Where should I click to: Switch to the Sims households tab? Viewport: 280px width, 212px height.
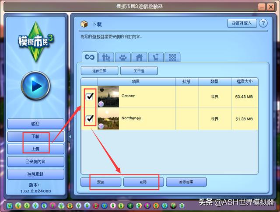(x=106, y=57)
